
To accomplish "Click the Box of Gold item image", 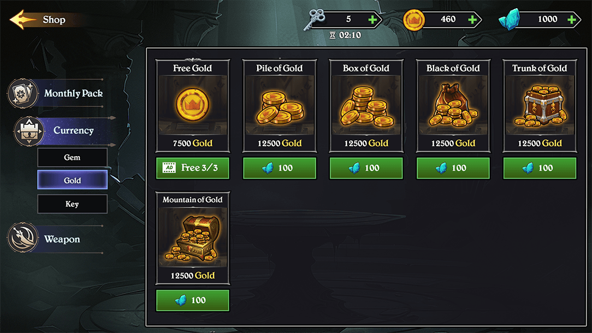I will (366, 105).
